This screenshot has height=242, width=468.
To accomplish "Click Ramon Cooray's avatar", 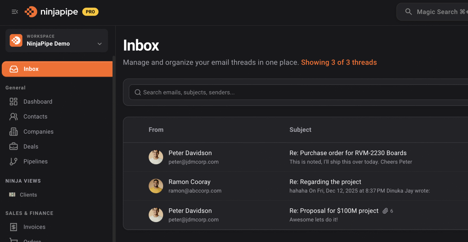I will (x=156, y=186).
